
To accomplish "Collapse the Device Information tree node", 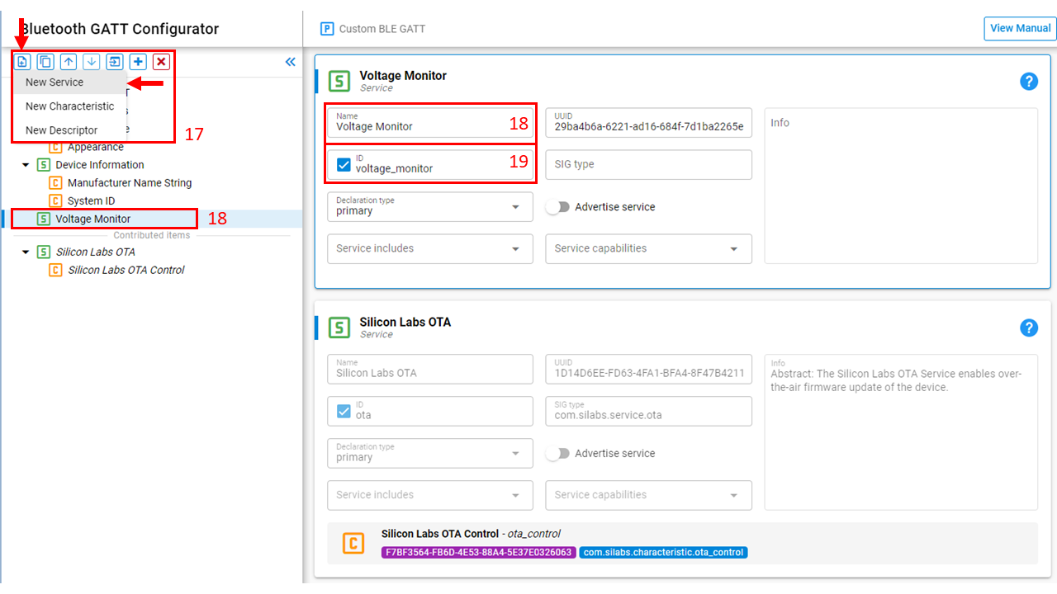I will (26, 165).
